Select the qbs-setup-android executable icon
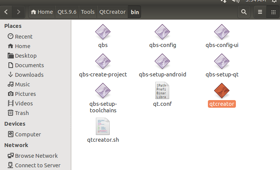280x170 pixels. (162, 62)
